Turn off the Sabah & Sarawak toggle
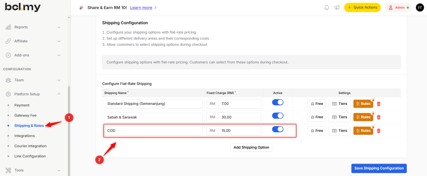Viewport: 427px width, 176px height. coord(278,116)
